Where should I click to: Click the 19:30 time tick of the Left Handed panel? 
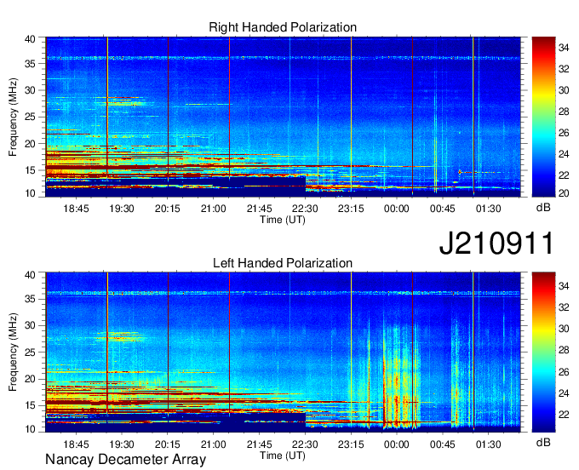[x=122, y=444]
